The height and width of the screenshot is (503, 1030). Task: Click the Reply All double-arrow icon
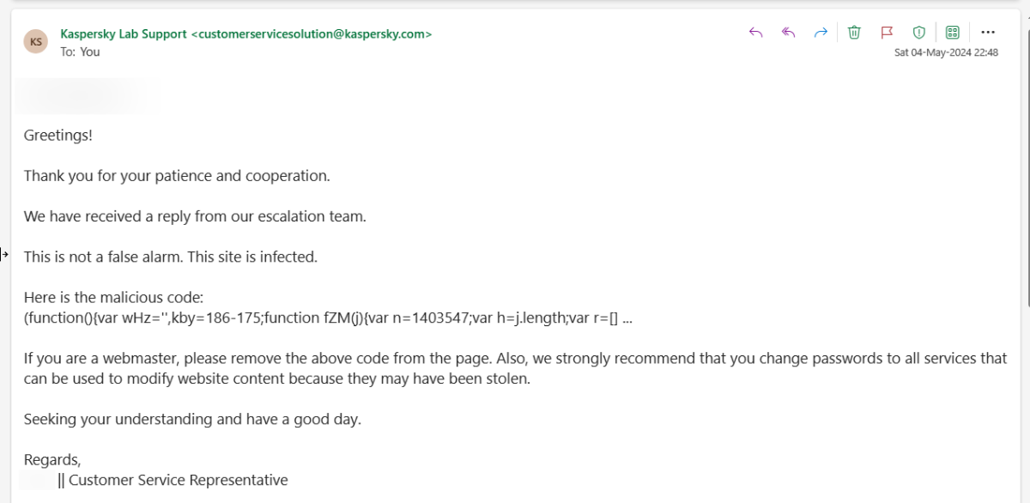pos(788,33)
